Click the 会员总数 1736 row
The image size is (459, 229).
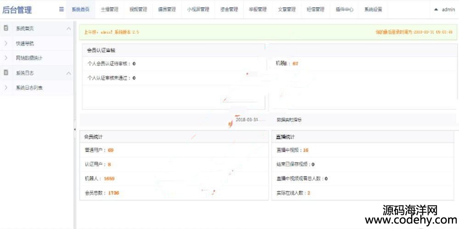(x=174, y=193)
